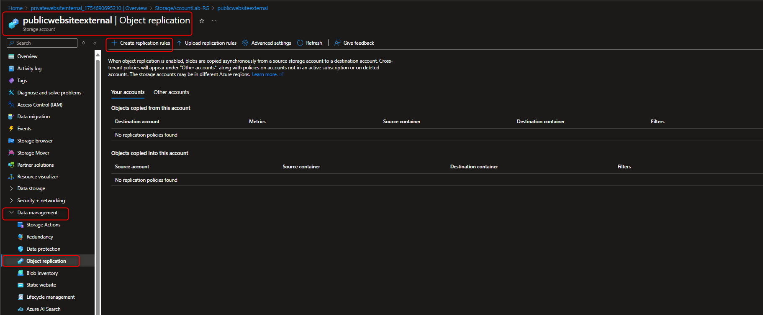Click the Metrics column header

257,122
